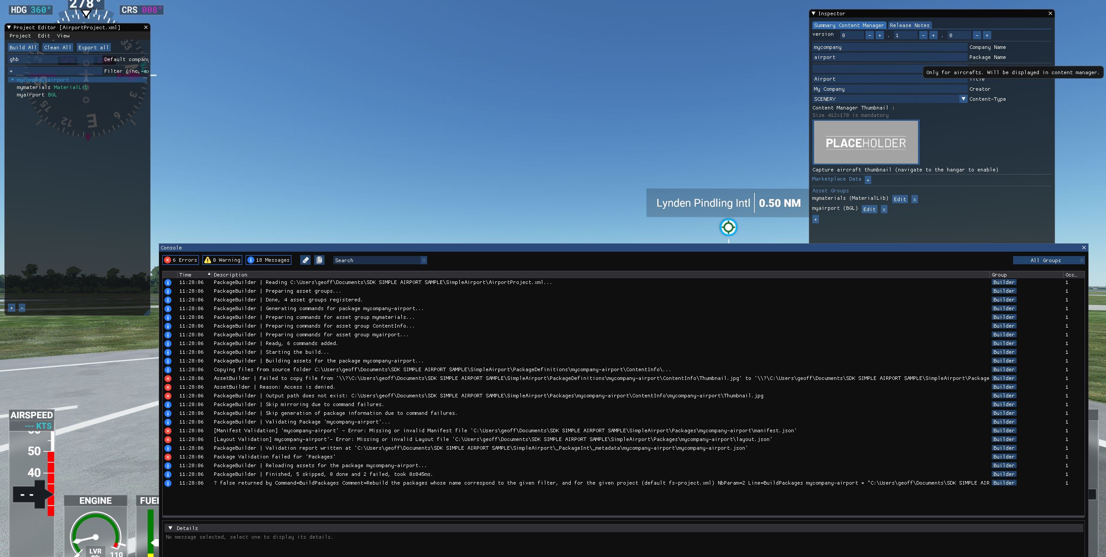Click the red error icon on 'Access is denied' row
Screen dimensions: 1106x557
coord(168,387)
